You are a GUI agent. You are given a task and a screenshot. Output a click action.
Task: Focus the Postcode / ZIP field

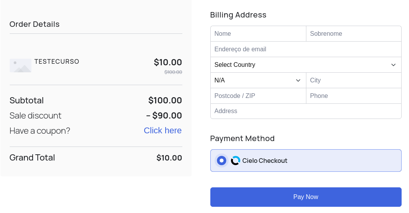258,96
